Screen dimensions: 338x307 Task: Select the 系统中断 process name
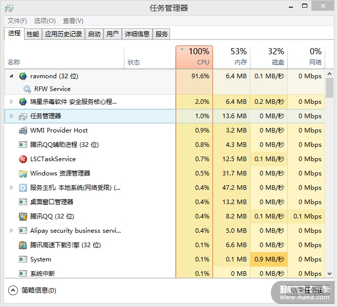pyautogui.click(x=43, y=274)
